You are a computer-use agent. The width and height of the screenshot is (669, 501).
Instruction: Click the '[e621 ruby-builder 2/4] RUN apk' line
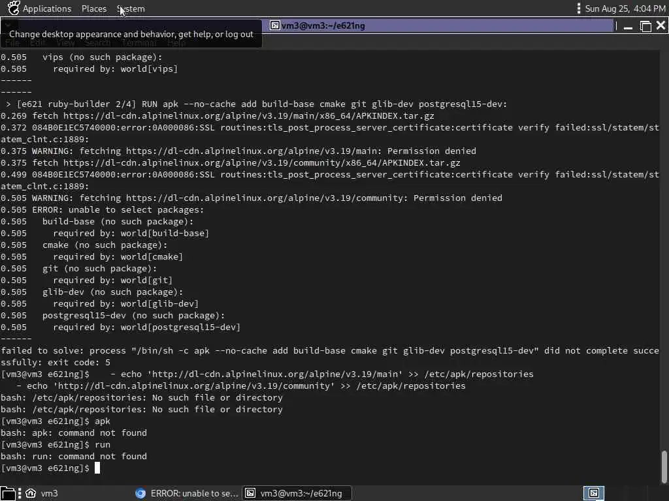pyautogui.click(x=256, y=104)
